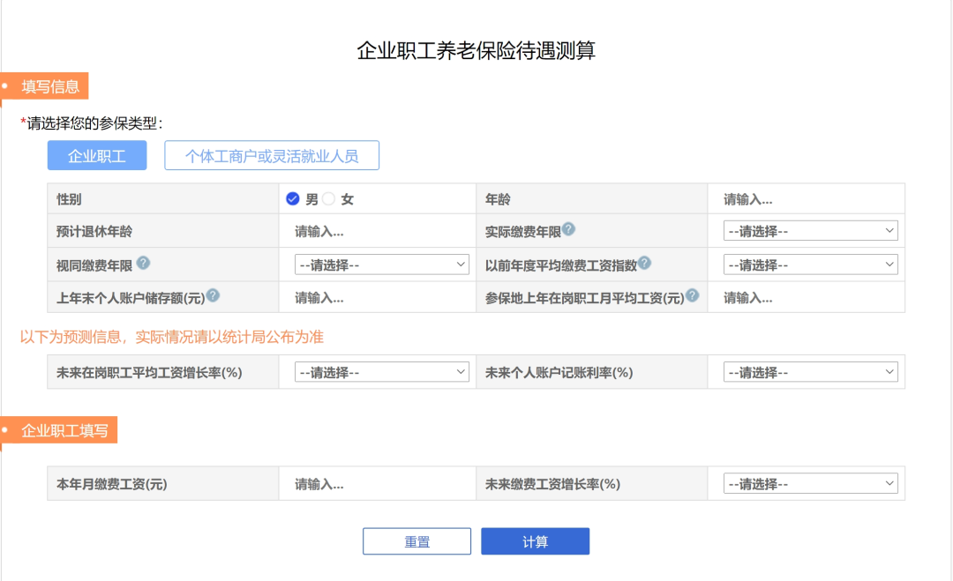Click the 计算 calculate button
953x581 pixels.
(535, 541)
